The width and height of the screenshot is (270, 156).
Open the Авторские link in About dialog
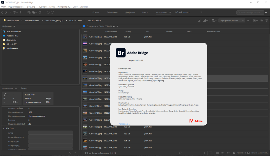click(124, 124)
